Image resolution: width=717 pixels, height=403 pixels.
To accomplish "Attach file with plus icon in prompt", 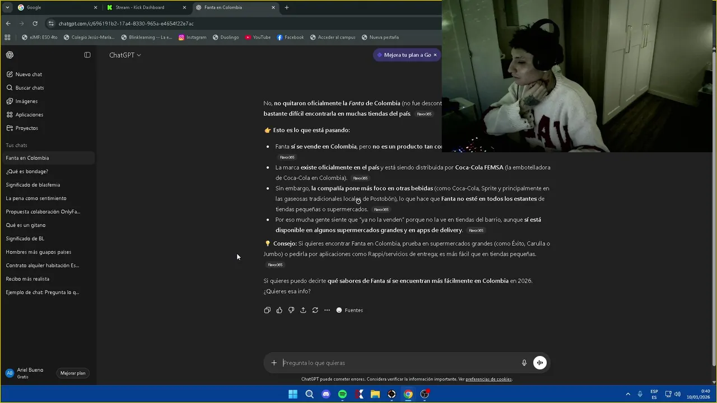I will (274, 363).
